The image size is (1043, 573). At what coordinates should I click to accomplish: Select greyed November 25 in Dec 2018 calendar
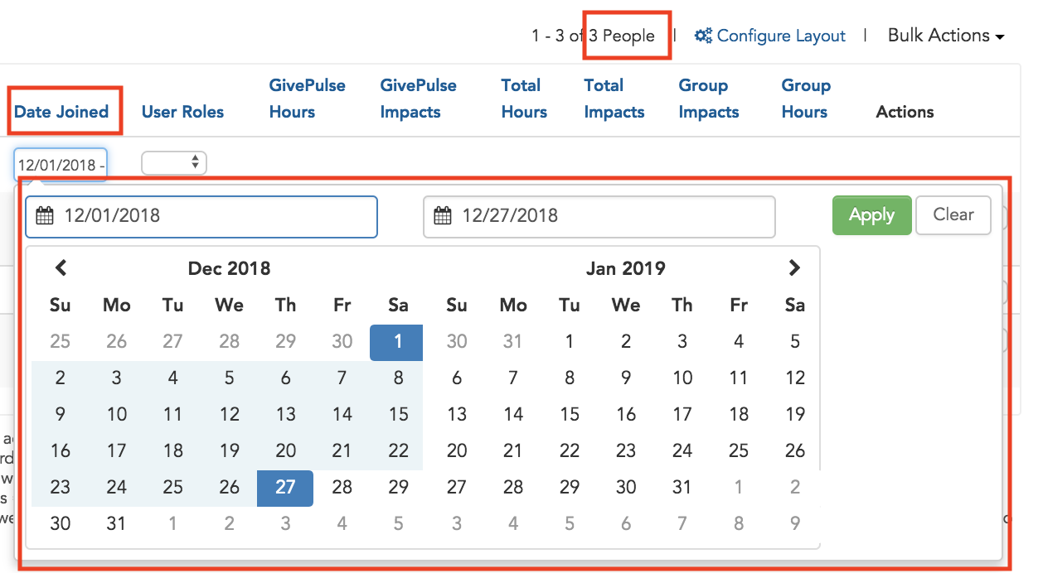tap(60, 342)
